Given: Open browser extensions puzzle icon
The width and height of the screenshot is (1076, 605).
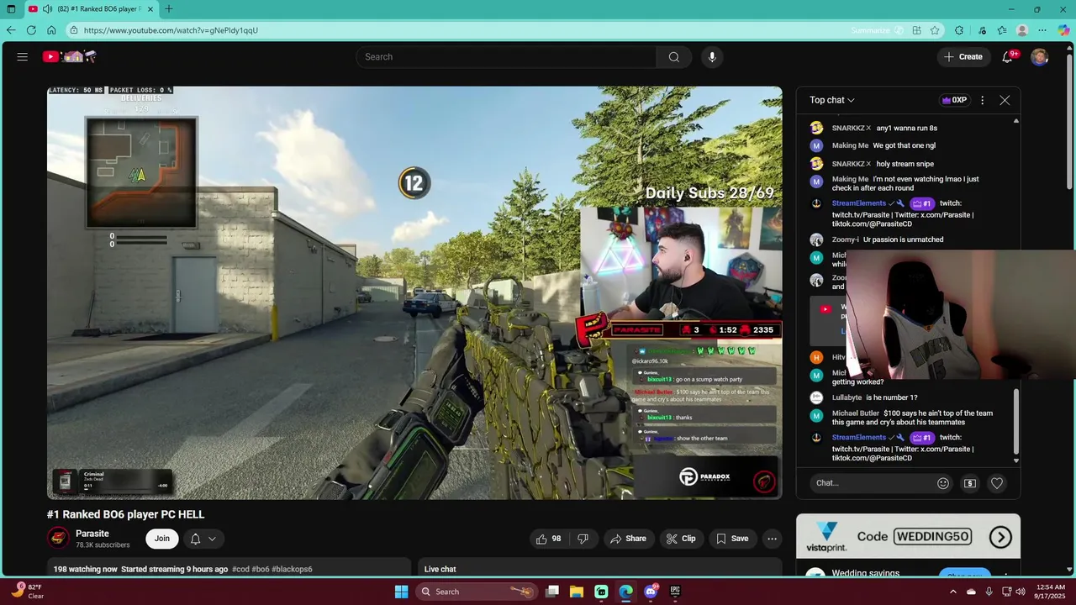Looking at the screenshot, I should 959,30.
